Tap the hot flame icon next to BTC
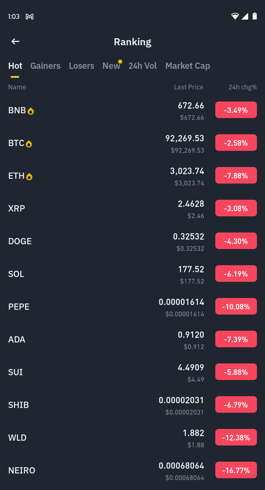Viewport: 265px width, 490px height. pos(29,144)
